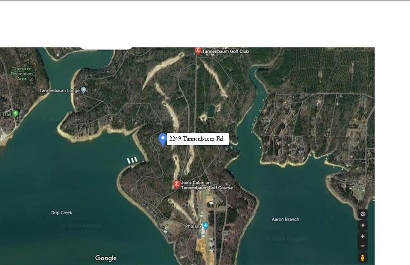Image resolution: width=410 pixels, height=265 pixels.
Task: Click the Aaron Branch water label
Action: 285,219
